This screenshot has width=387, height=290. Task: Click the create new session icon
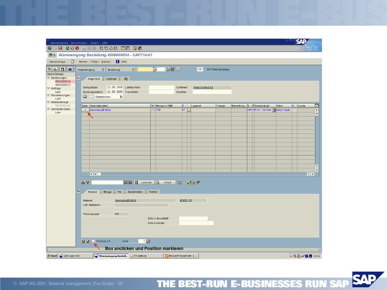[123, 48]
